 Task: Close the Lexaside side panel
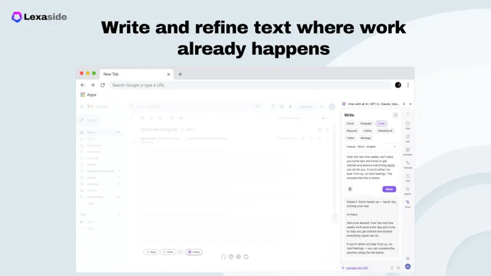point(411,104)
